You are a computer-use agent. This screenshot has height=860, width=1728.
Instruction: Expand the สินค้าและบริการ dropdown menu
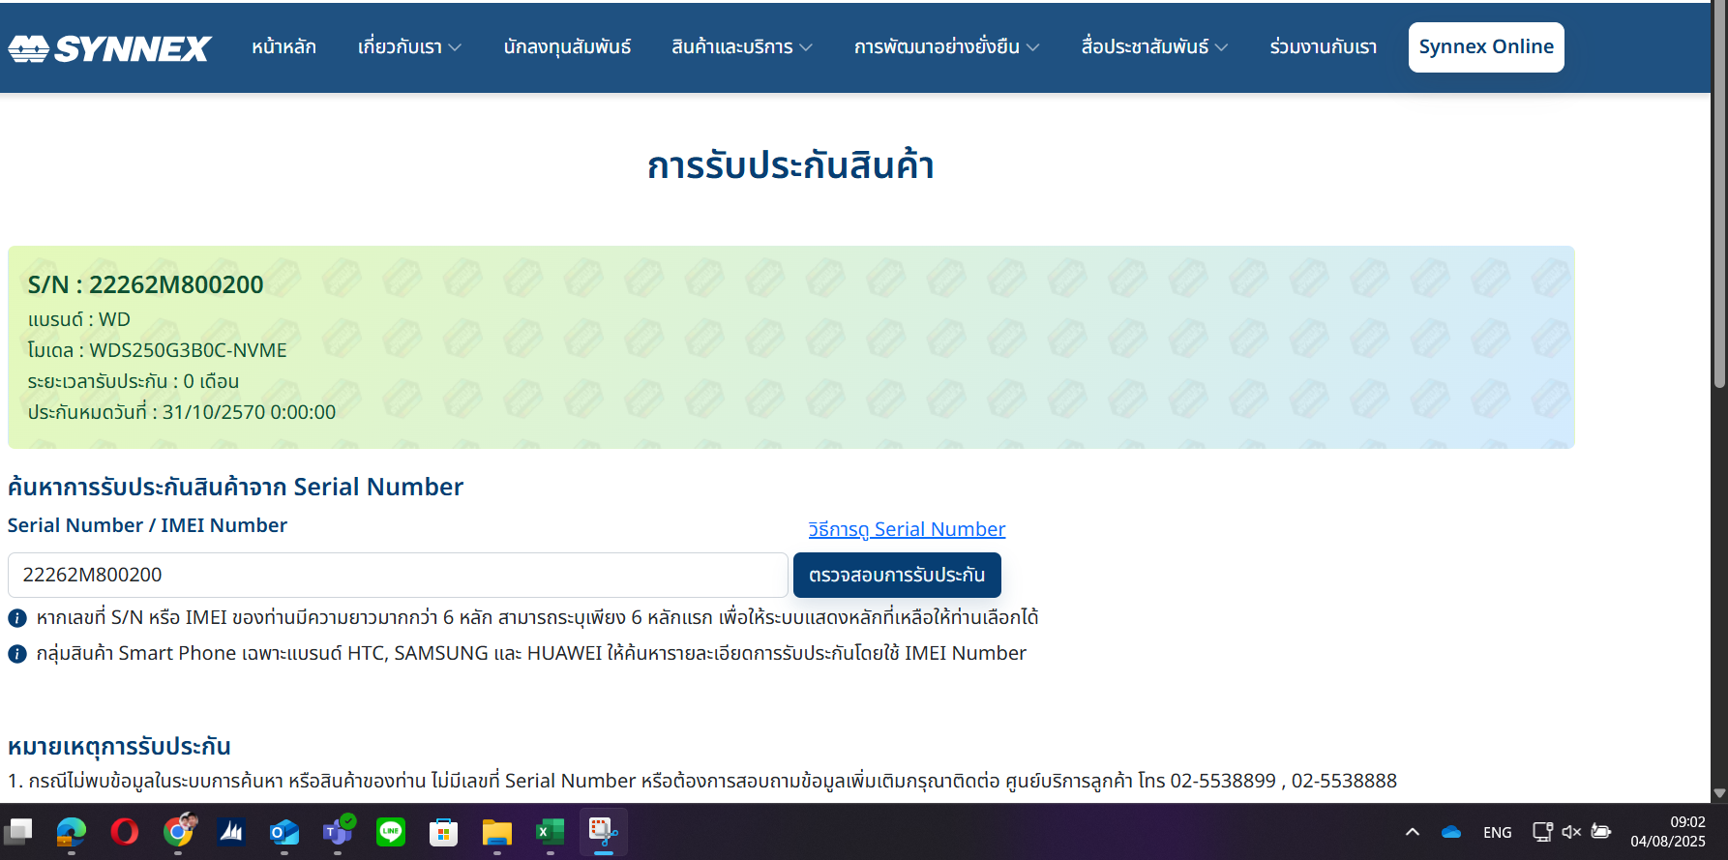pyautogui.click(x=741, y=47)
